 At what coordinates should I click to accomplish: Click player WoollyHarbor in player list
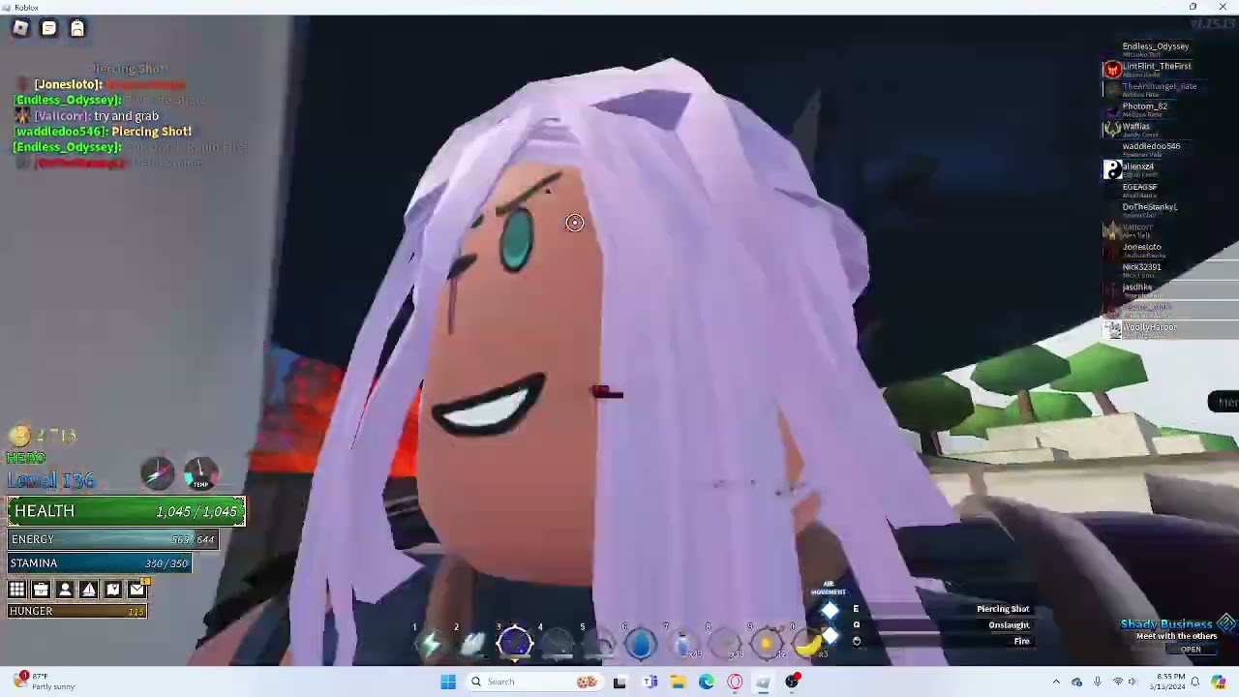tap(1150, 327)
